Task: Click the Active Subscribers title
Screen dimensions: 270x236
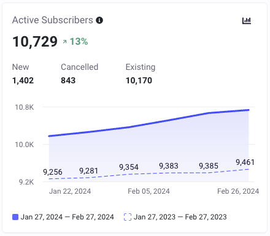Action: point(53,20)
